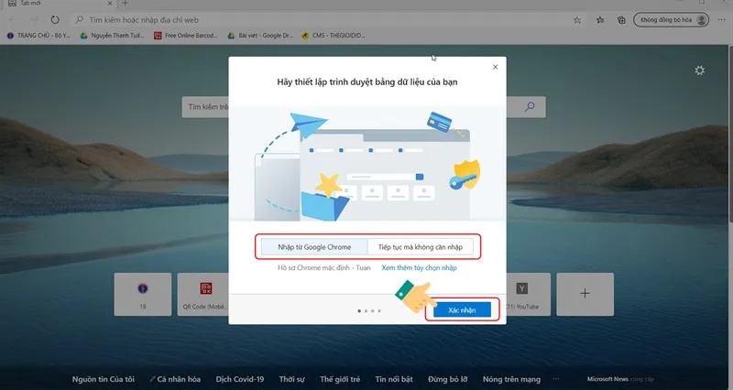Select 'Tiếp tục mà không cần nhập' option
The image size is (733, 390).
pos(421,246)
